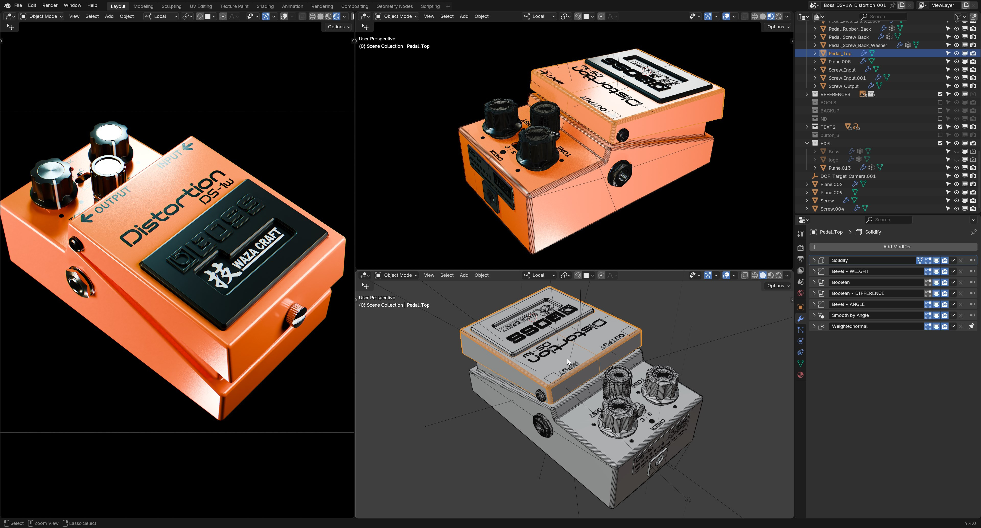Enable the BOOLS collection checkbox
This screenshot has width=981, height=528.
(x=940, y=102)
